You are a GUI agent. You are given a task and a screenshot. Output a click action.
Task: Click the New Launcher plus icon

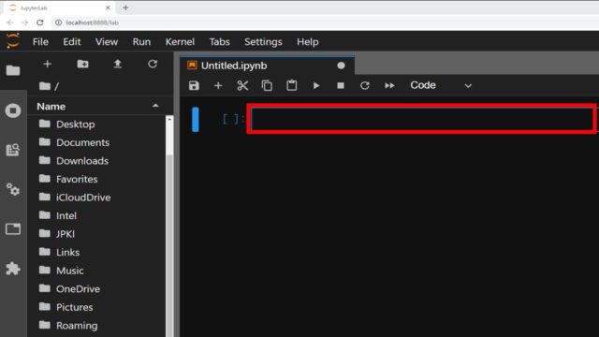pyautogui.click(x=48, y=64)
